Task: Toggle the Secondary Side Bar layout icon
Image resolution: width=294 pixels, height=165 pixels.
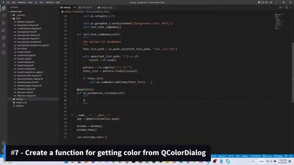Action: click(x=266, y=2)
